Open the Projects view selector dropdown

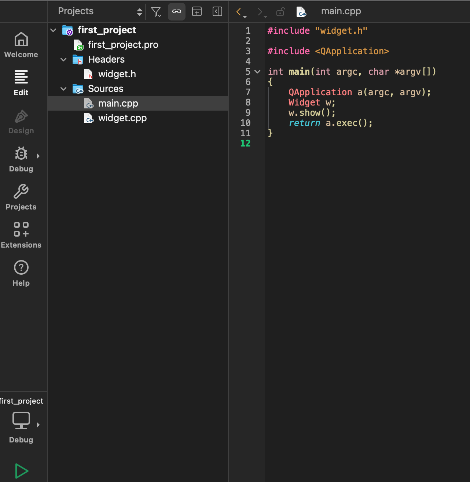pos(100,11)
